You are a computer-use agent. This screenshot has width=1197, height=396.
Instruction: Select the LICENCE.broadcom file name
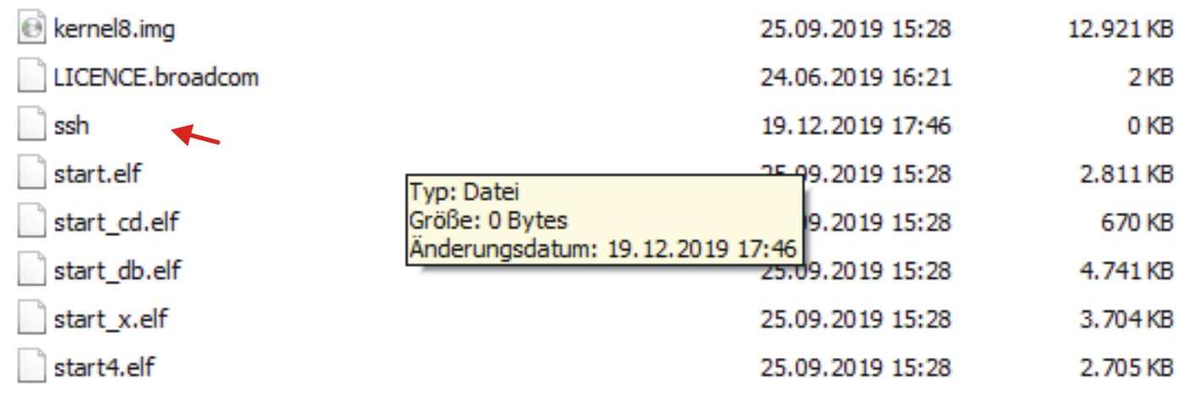(x=155, y=78)
